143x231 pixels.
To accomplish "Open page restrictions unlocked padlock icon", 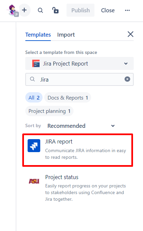I will pos(56,10).
